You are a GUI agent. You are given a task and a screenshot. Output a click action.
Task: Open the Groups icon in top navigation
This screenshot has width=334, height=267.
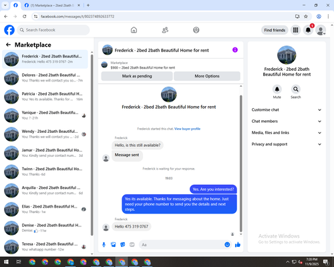196,30
